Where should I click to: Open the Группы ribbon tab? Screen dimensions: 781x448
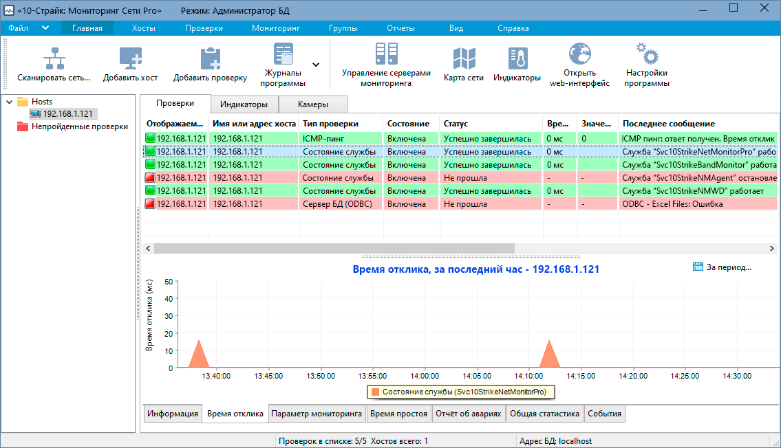pos(343,28)
